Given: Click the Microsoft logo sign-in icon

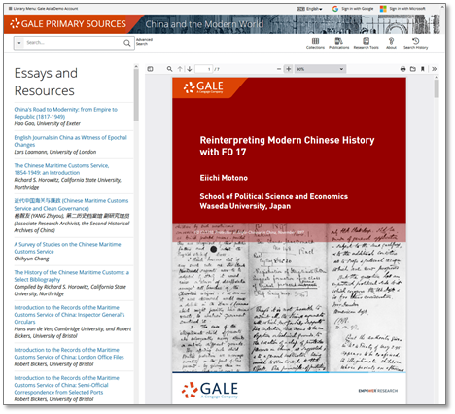Looking at the screenshot, I should point(383,9).
